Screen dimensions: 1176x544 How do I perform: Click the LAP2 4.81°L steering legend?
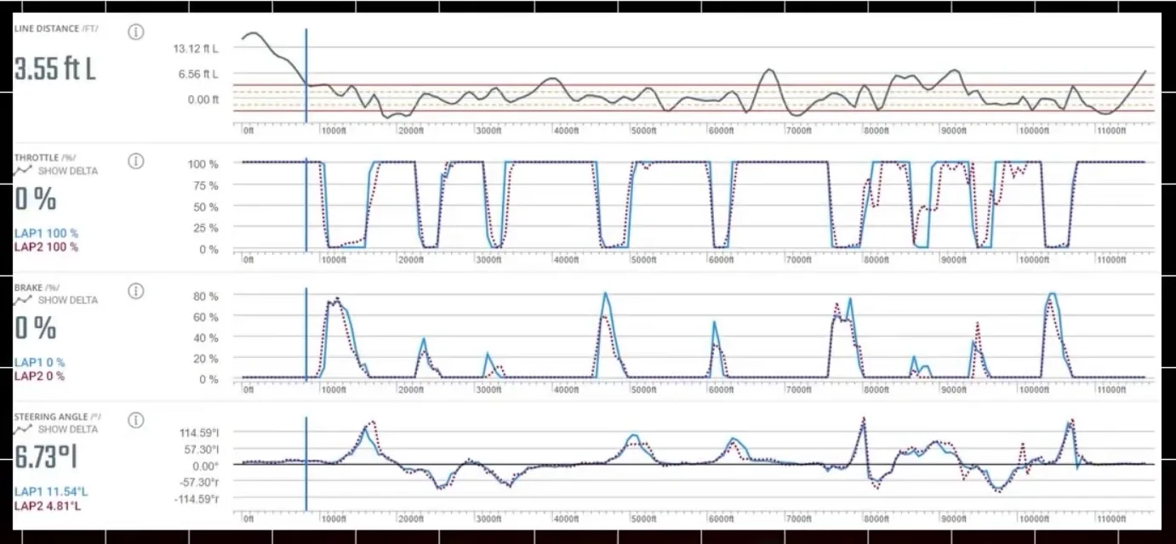point(49,506)
